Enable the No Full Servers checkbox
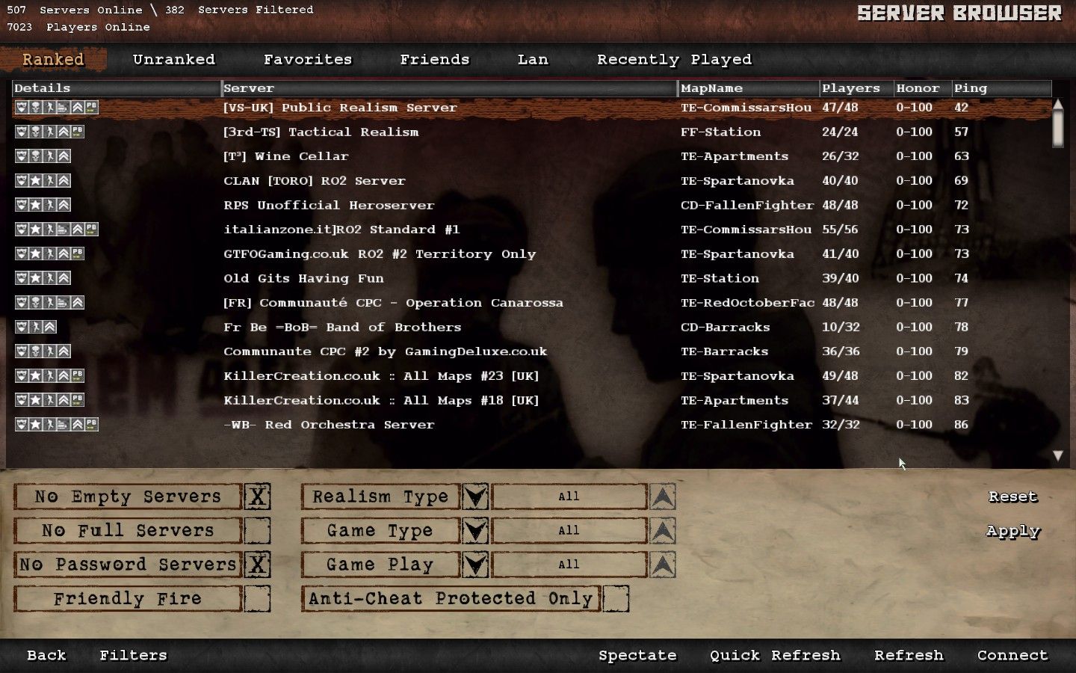1076x673 pixels. click(x=257, y=531)
